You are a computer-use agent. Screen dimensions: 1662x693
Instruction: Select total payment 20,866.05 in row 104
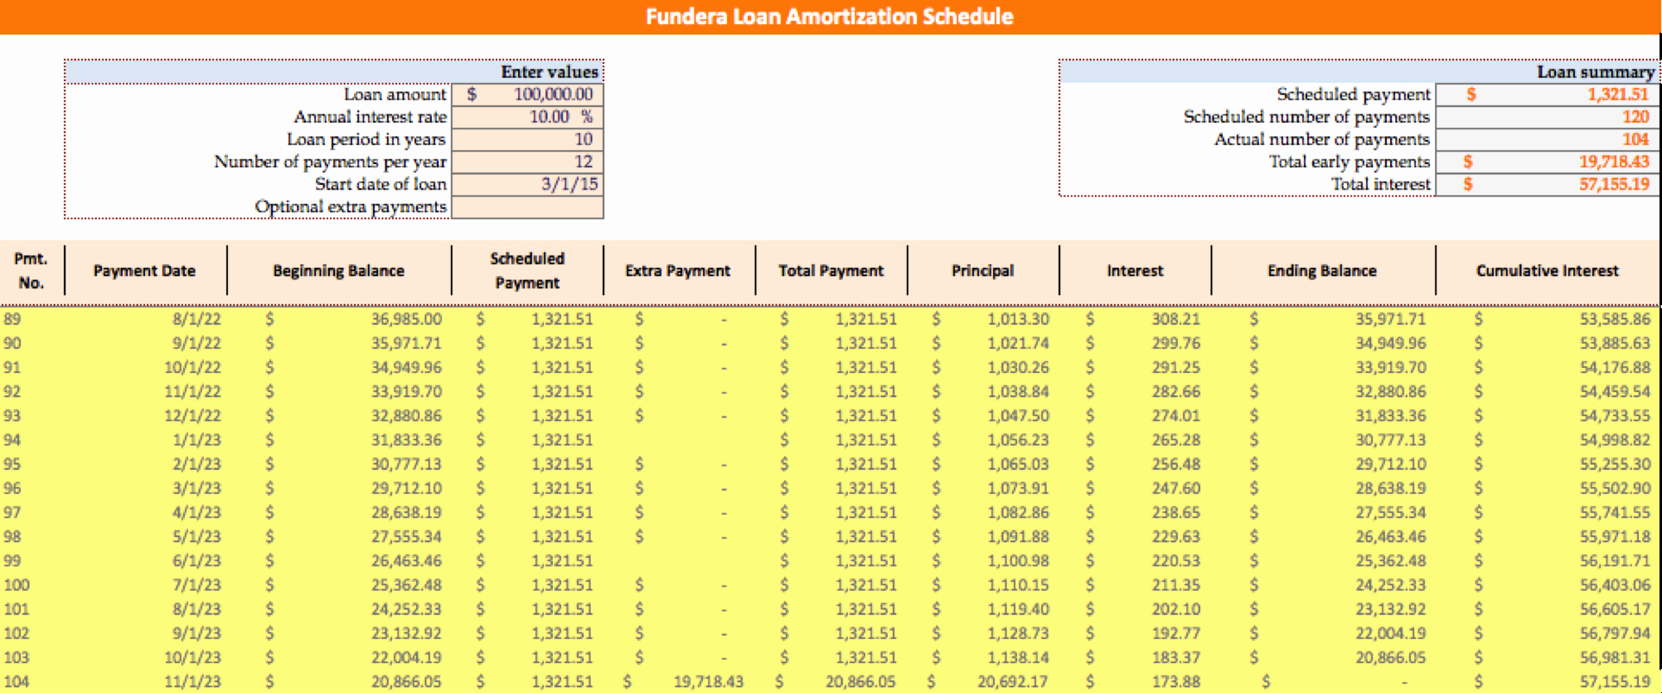coord(860,681)
